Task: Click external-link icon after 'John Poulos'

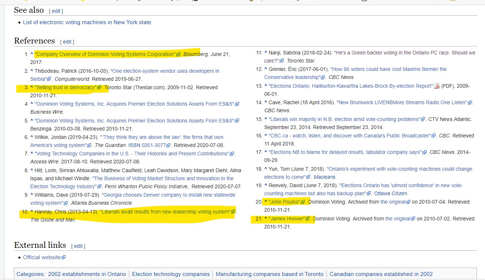Action: [x=303, y=202]
